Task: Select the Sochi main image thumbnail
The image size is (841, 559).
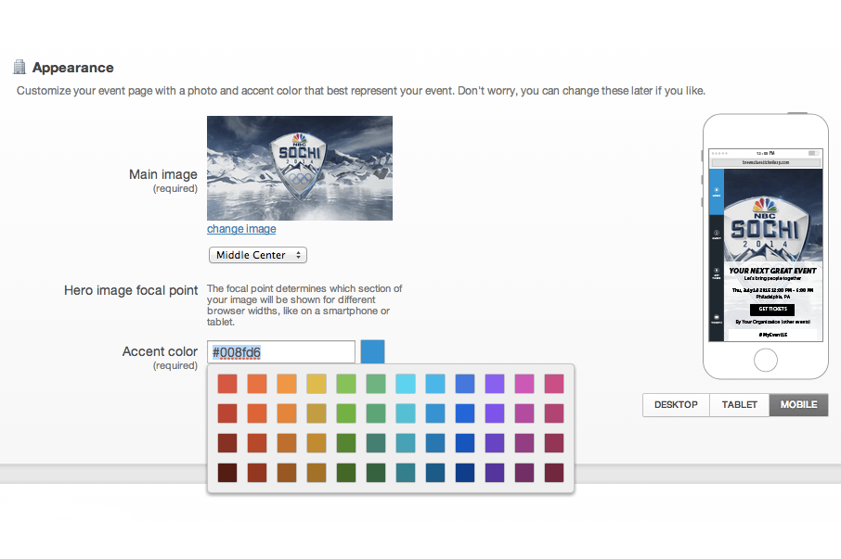Action: click(300, 168)
